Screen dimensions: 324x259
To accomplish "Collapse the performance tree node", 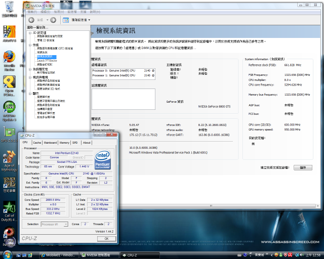I will [30, 45].
